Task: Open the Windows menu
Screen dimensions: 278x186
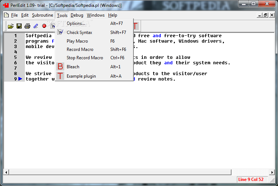Action: pos(96,15)
